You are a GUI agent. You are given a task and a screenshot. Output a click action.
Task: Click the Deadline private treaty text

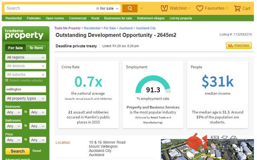pyautogui.click(x=76, y=46)
